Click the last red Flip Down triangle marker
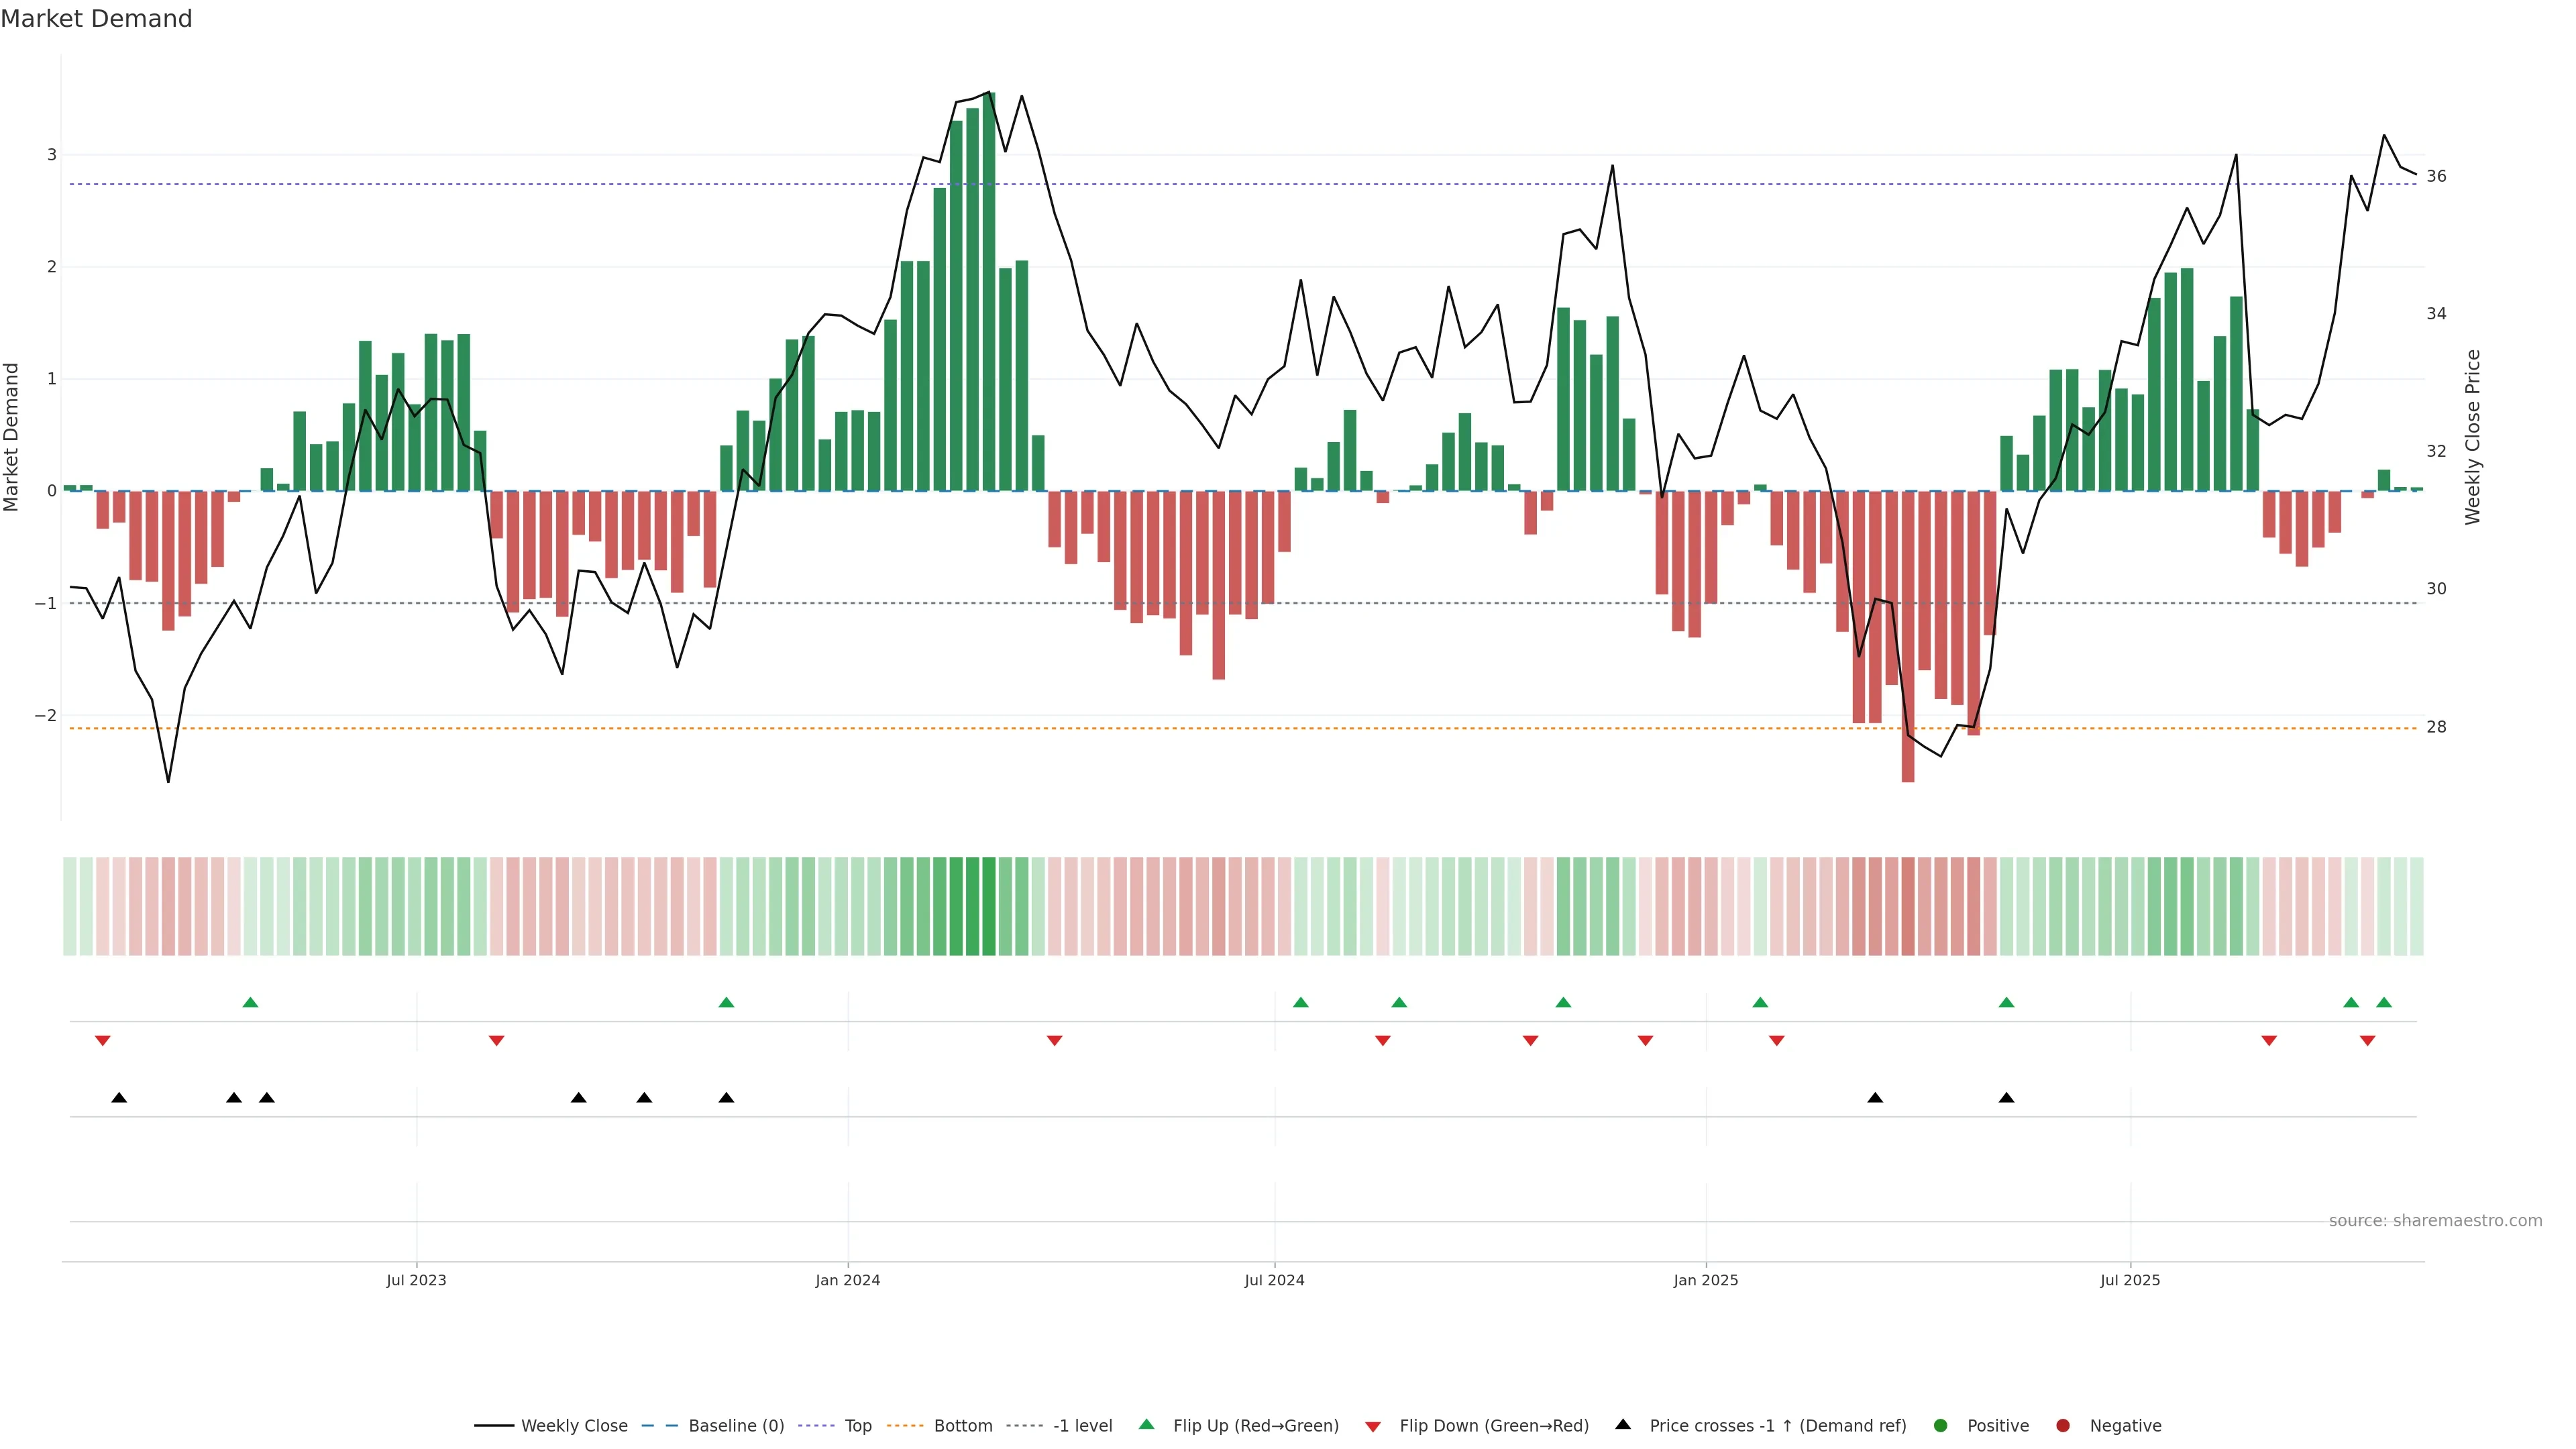Image resolution: width=2576 pixels, height=1449 pixels. 2367,1041
